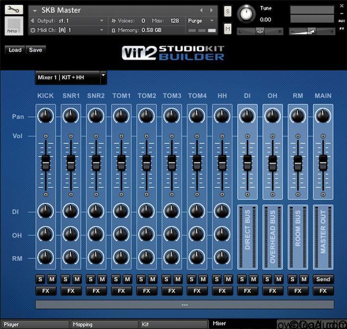Expand the SKB Master instrument name arrow
The width and height of the screenshot is (347, 329).
[35, 10]
